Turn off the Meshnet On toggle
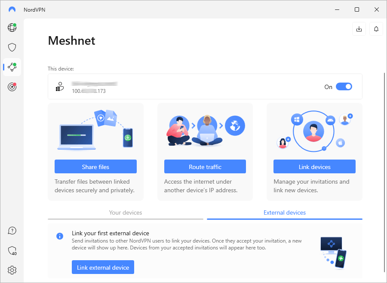The image size is (387, 283). point(344,87)
